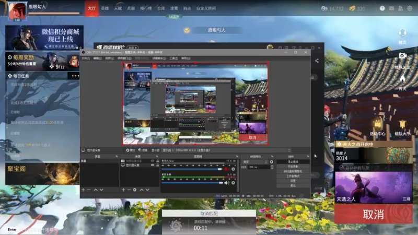This screenshot has width=418, height=235.
Task: Click the large red 取消 button
Action: 374,214
